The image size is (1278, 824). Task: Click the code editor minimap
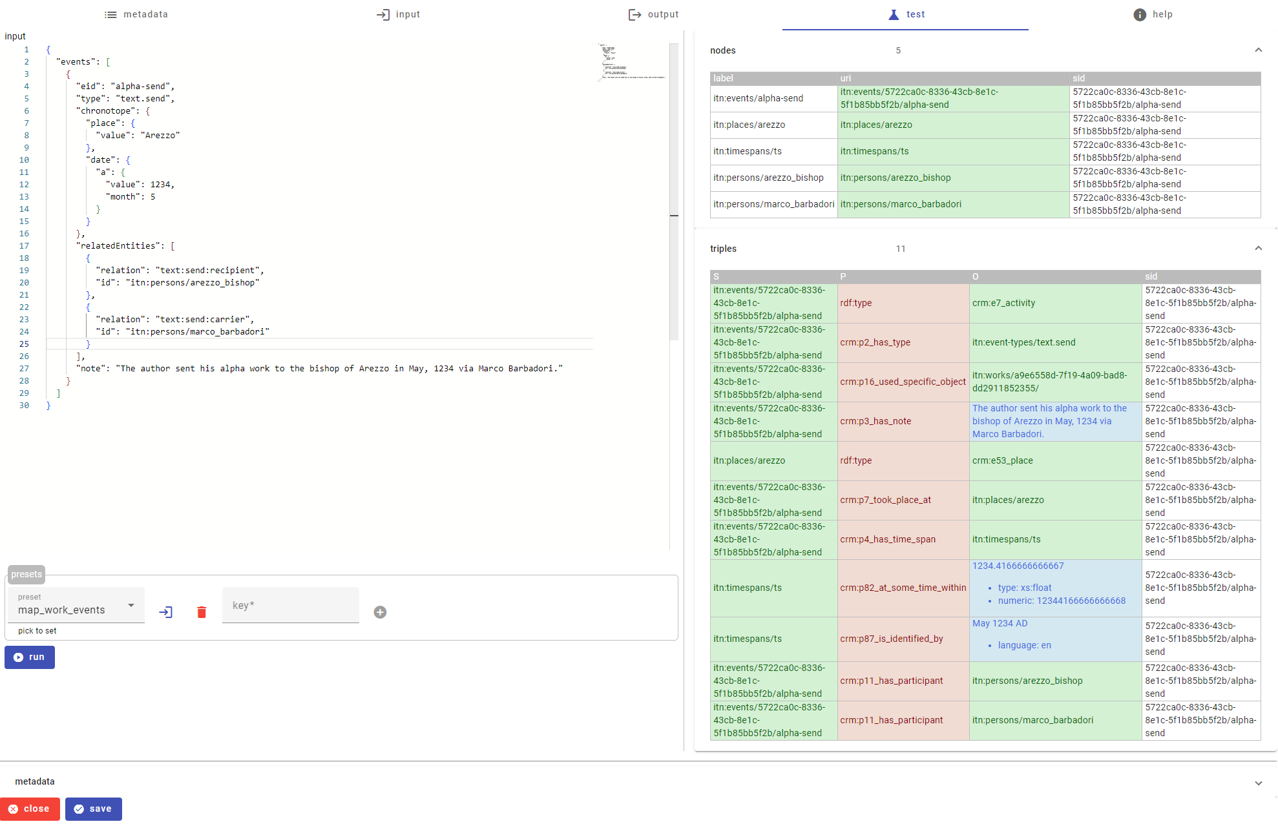632,62
